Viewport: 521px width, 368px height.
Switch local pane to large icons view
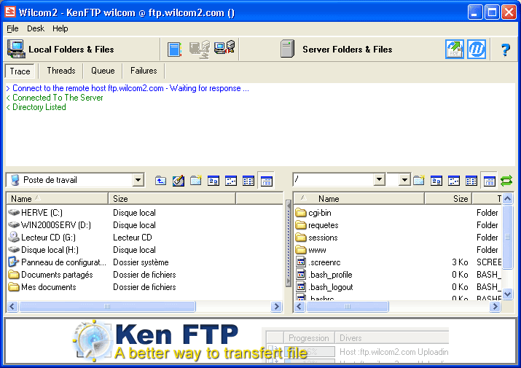[x=214, y=181]
